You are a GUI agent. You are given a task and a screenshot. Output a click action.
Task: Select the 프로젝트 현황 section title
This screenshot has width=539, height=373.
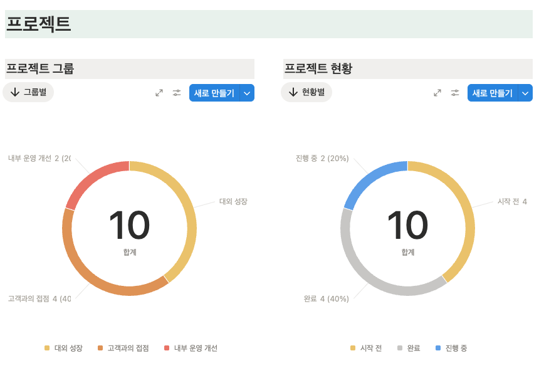(319, 69)
